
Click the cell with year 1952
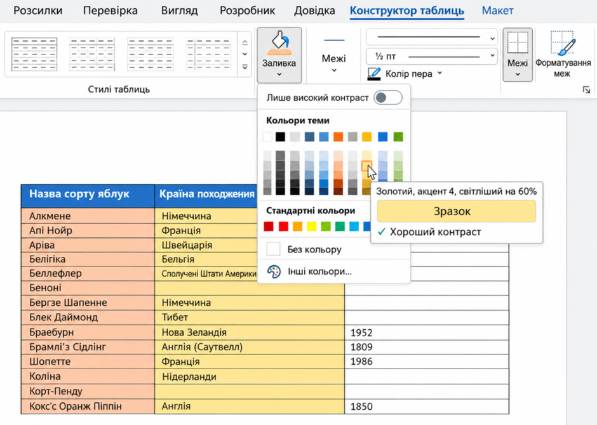click(x=427, y=332)
